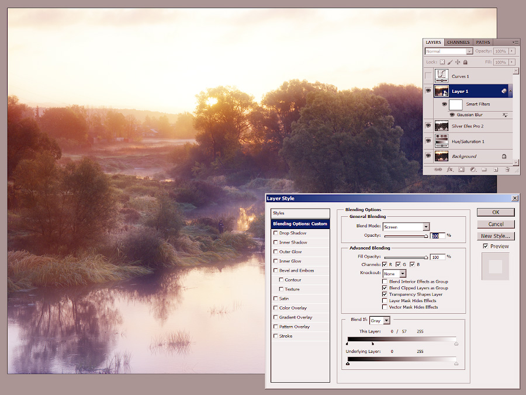
Task: Enable the Stroke checkbox
Action: pyautogui.click(x=276, y=335)
